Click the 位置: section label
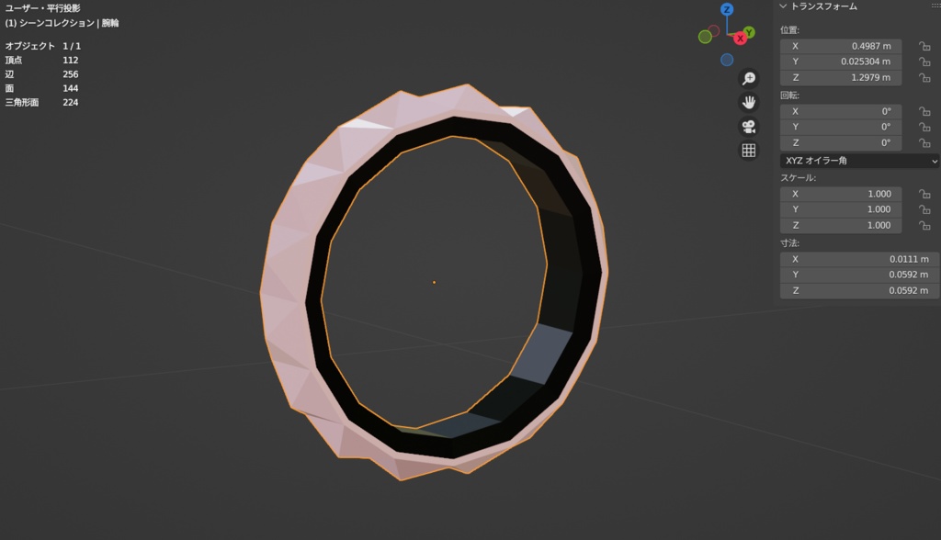Viewport: 941px width, 540px height. (x=789, y=30)
